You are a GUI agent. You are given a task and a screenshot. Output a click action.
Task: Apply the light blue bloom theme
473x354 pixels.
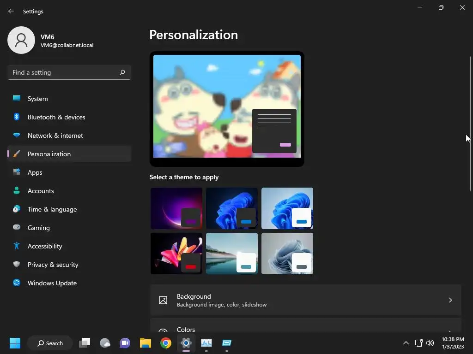click(287, 208)
